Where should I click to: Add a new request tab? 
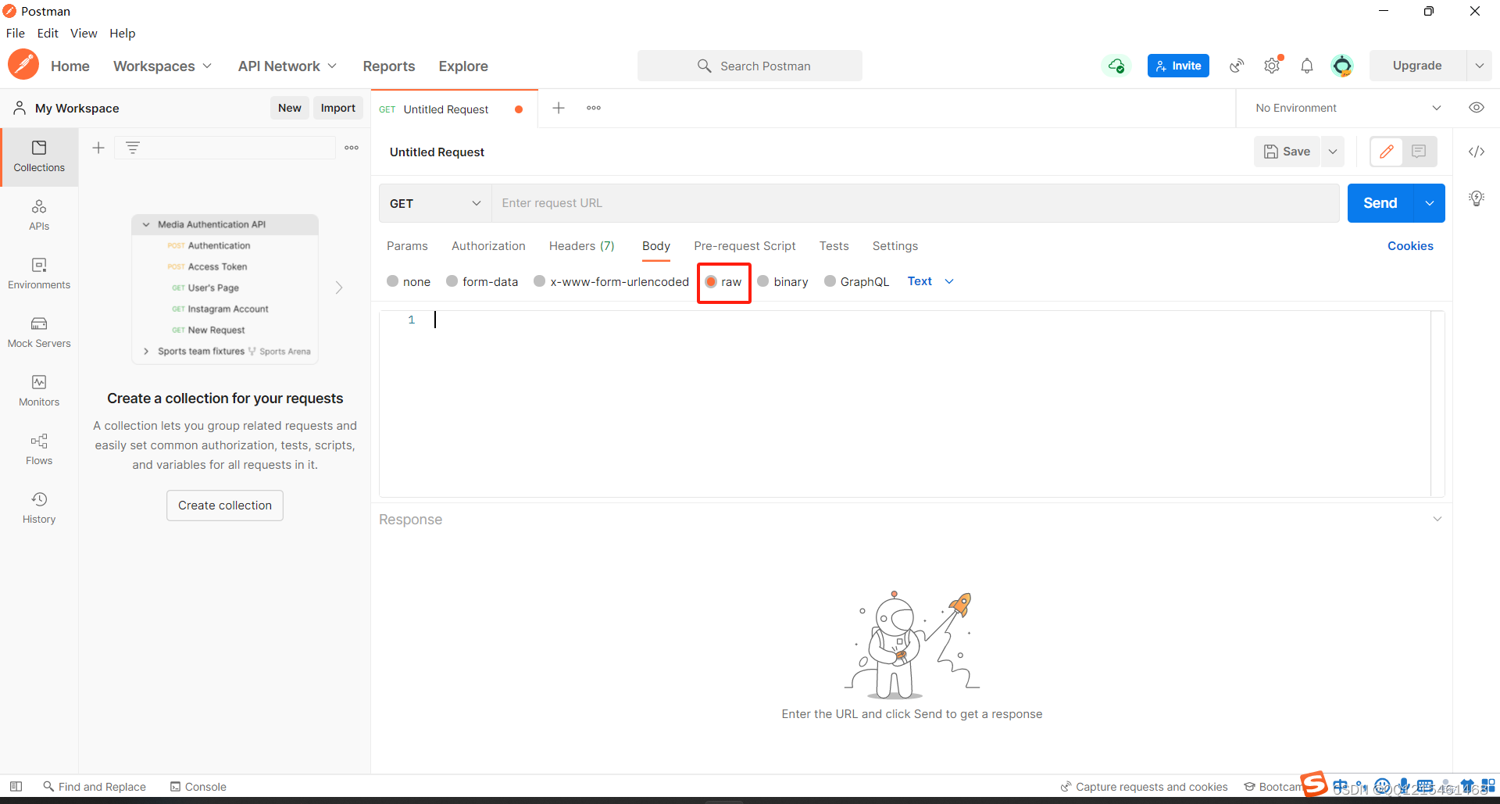[559, 108]
